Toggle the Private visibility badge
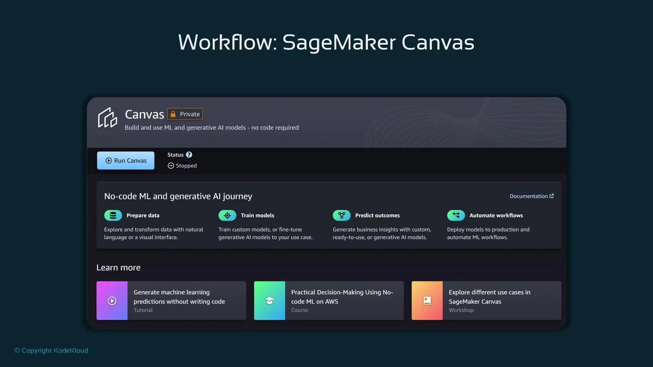The width and height of the screenshot is (653, 367). [185, 114]
